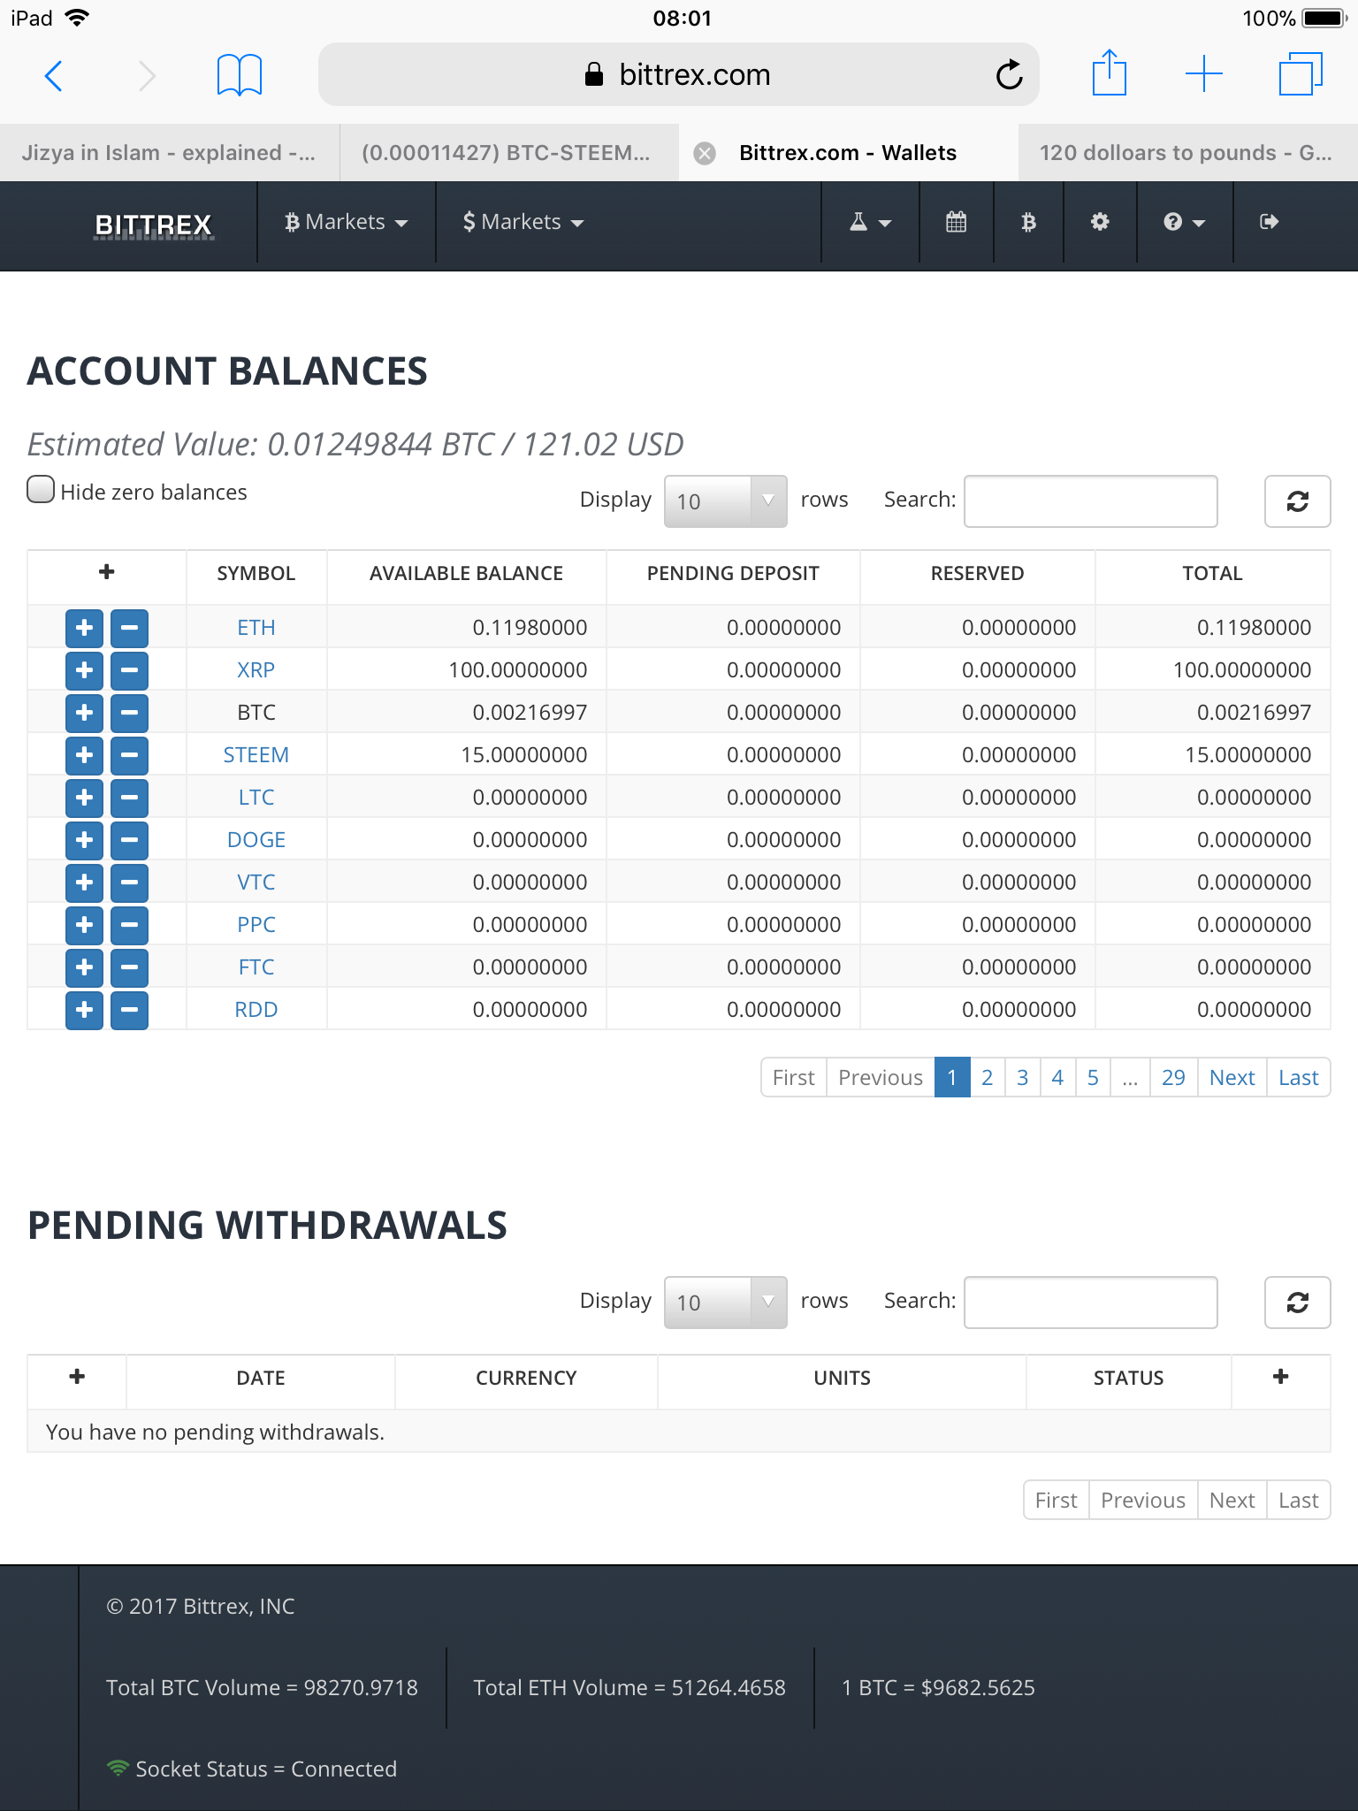
Task: Deposit STEEM with the plus button
Action: pyautogui.click(x=85, y=755)
